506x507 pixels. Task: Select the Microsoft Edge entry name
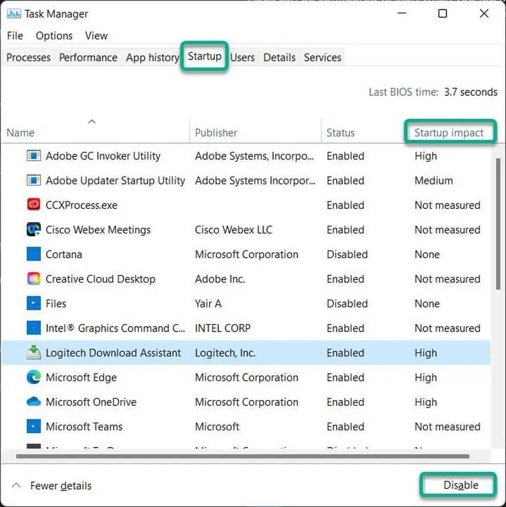[x=81, y=377]
